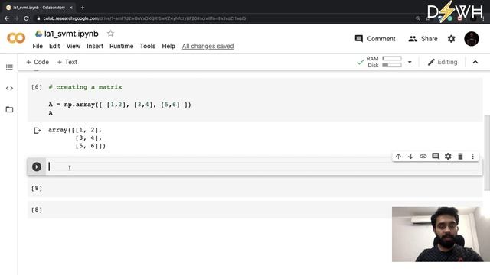
Task: Move cell down with the arrow icon
Action: point(410,156)
